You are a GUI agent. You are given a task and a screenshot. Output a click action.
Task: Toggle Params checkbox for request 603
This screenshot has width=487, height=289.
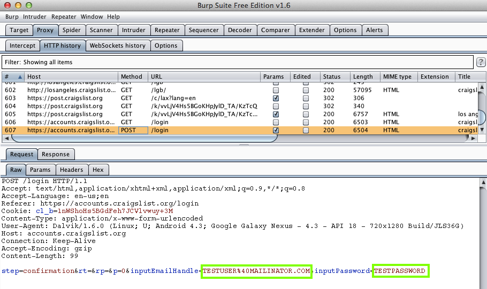[x=276, y=98]
